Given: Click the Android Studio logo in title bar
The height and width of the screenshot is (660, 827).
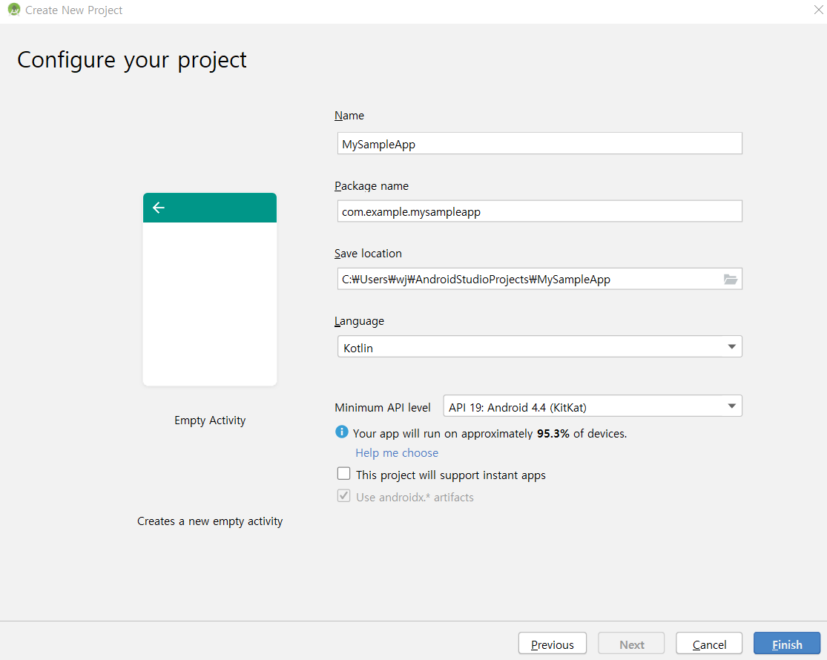Looking at the screenshot, I should point(13,10).
